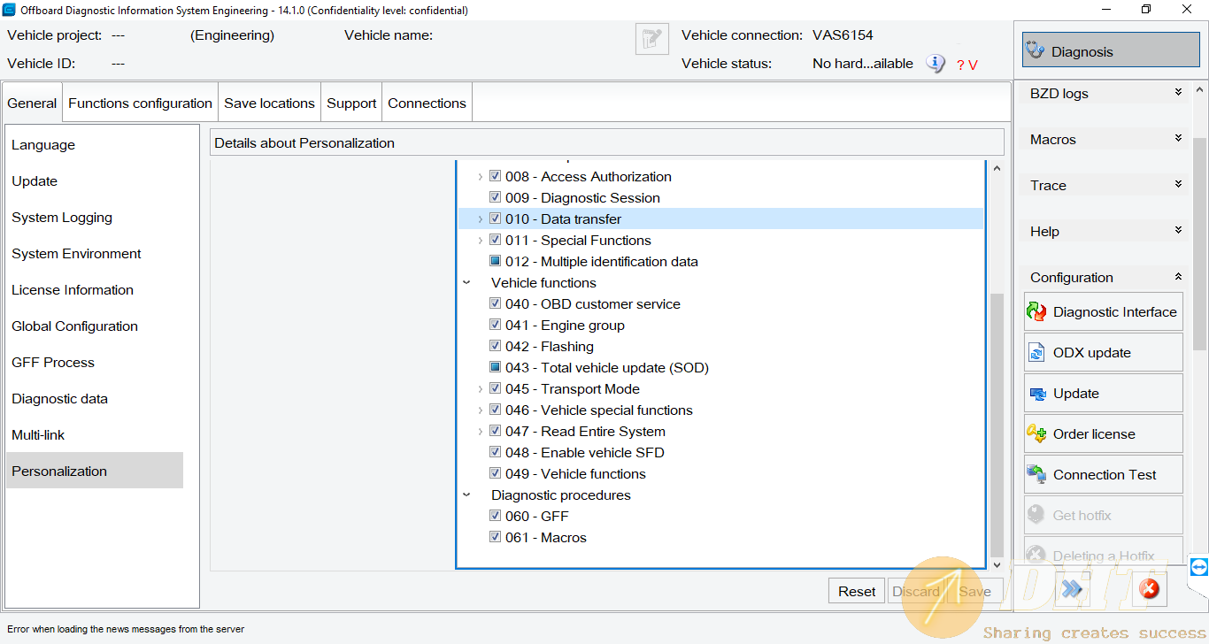The image size is (1209, 644).
Task: Click the Order license key icon
Action: 1036,434
